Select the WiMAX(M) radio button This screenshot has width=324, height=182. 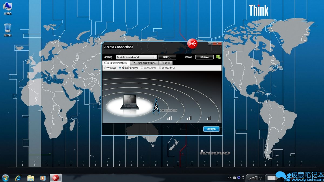tap(142, 68)
